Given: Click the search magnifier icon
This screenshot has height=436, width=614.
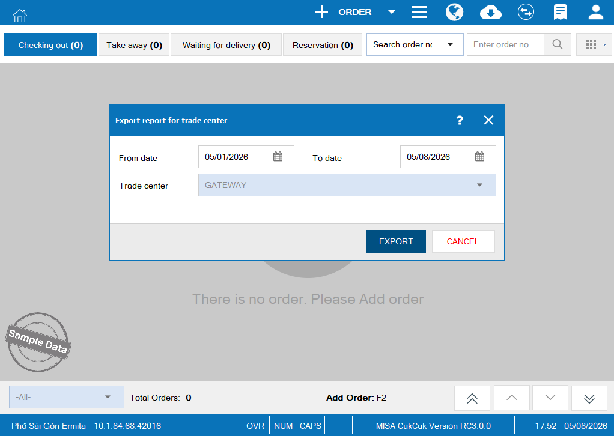Looking at the screenshot, I should click(x=558, y=44).
